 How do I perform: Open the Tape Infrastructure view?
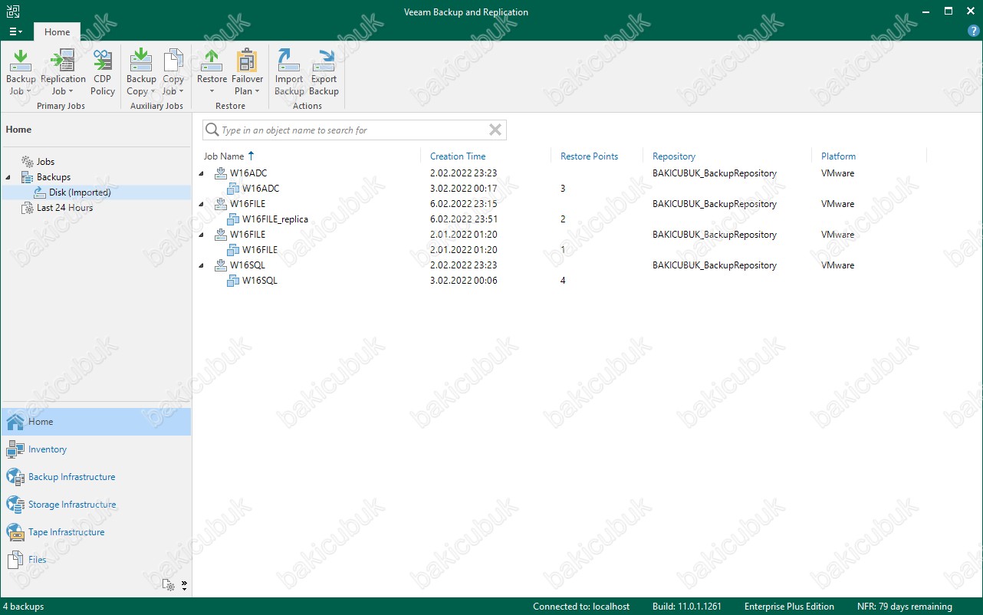tap(96, 532)
